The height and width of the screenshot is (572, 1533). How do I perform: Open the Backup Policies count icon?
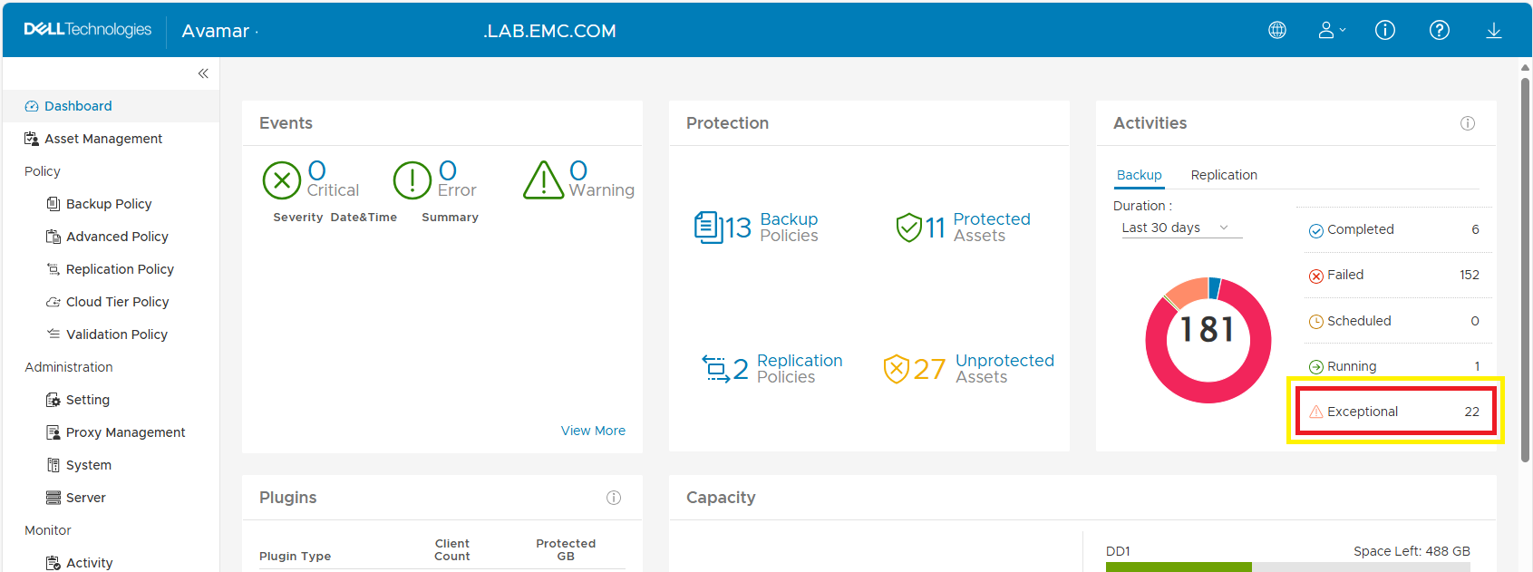[x=707, y=228]
